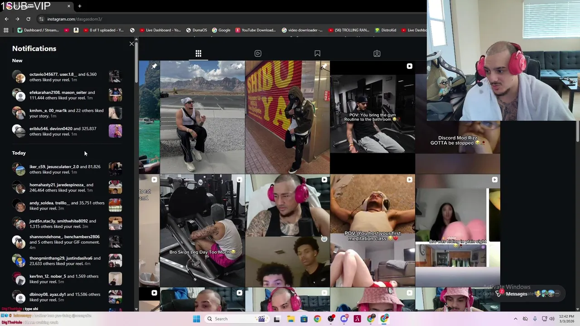Image resolution: width=580 pixels, height=326 pixels.
Task: Open File Explorer from taskbar
Action: 290,319
